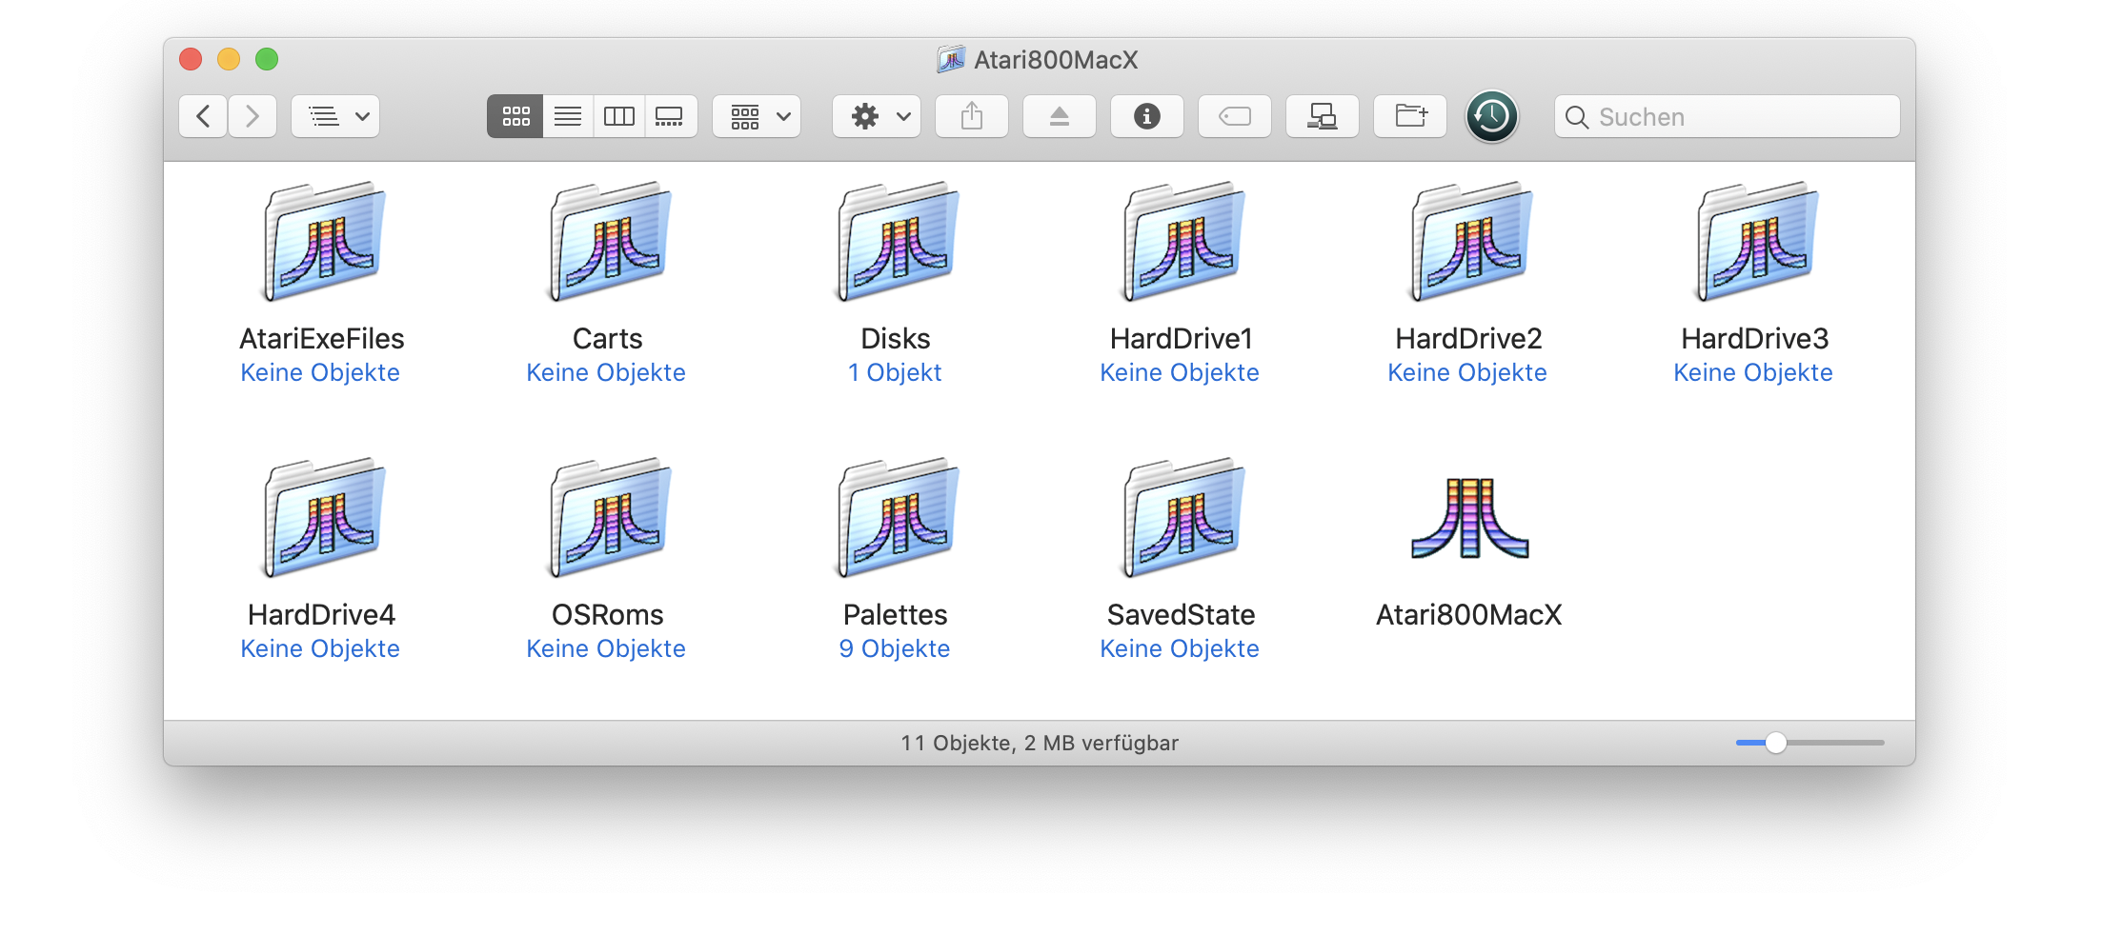Screen dimensions: 2102x935
Task: Click the Atari800MacX app name label
Action: click(1469, 614)
